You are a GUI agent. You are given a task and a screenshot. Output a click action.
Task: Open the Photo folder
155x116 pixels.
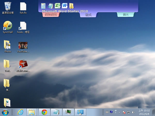pos(8,45)
